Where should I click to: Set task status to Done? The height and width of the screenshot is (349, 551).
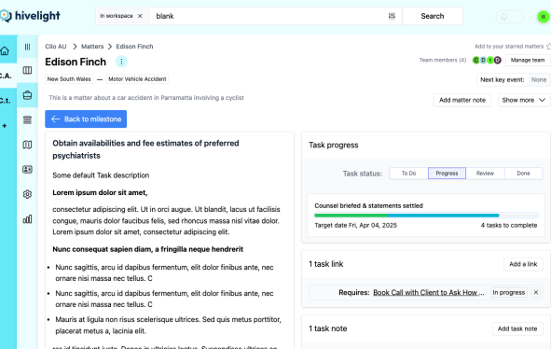click(523, 174)
